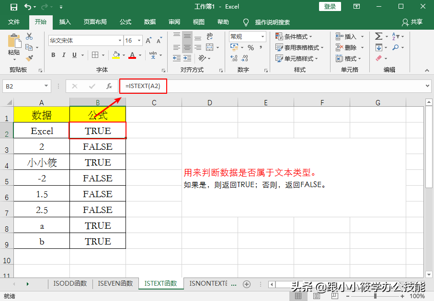This screenshot has width=434, height=301.
Task: Decrease decimal places icon
Action: pos(245,58)
